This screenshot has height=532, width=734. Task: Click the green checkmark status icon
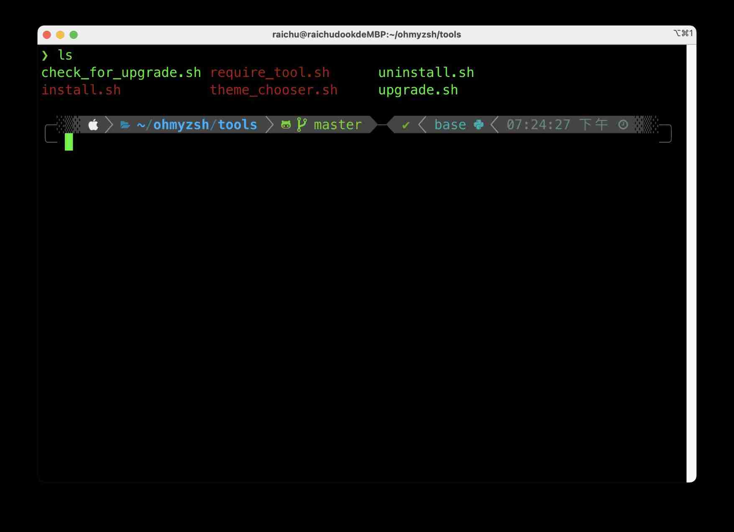[x=406, y=125]
